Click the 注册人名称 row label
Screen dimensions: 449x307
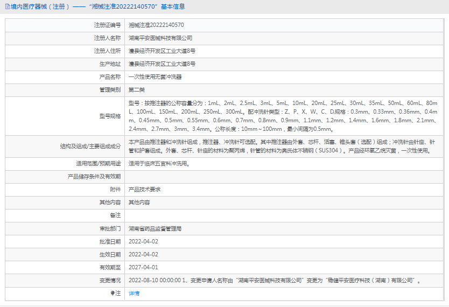(x=107, y=38)
